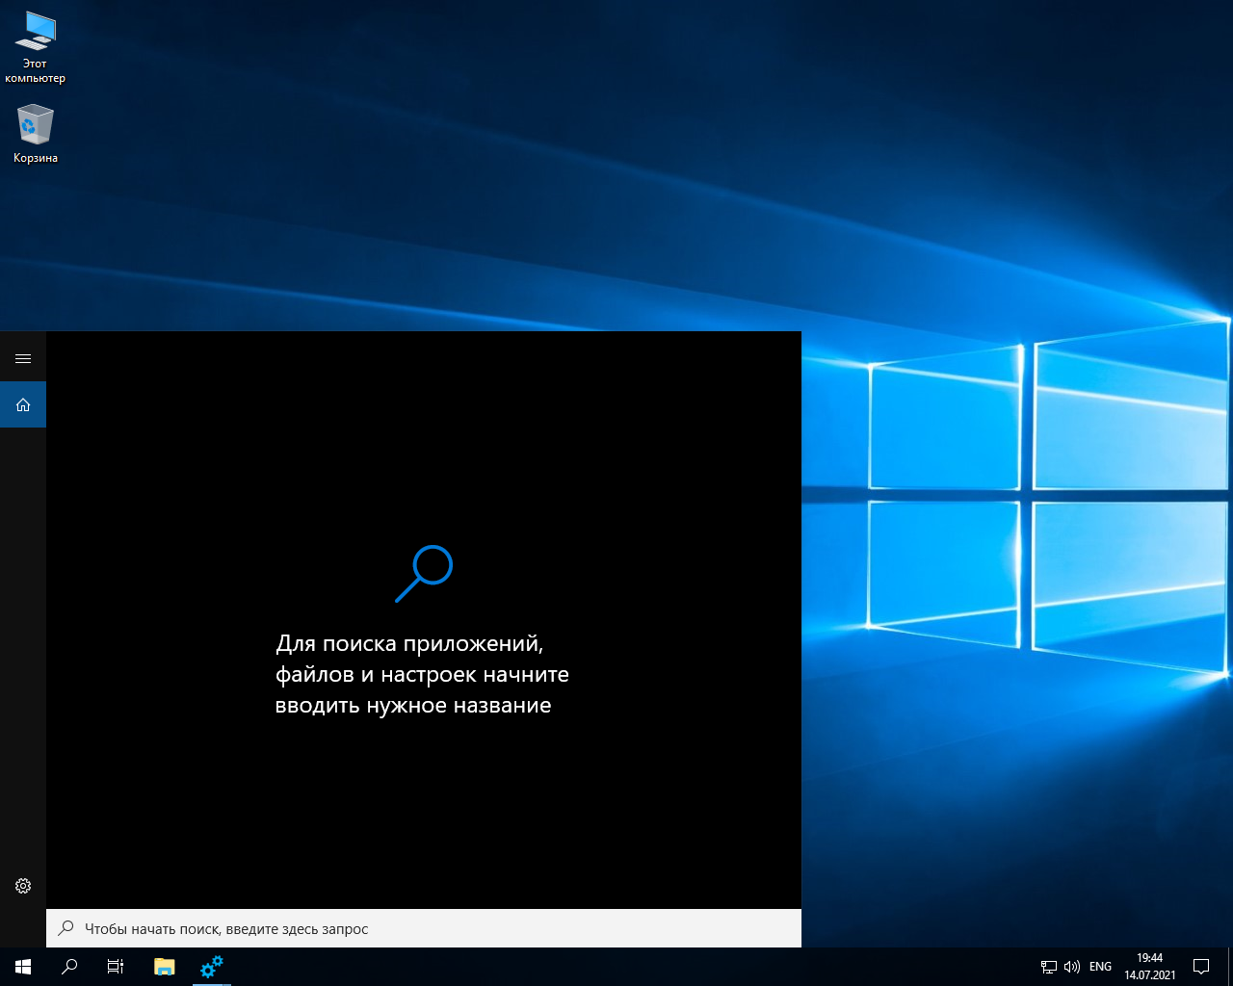Switch to the running Settings gears app
This screenshot has width=1233, height=986.
click(x=211, y=967)
